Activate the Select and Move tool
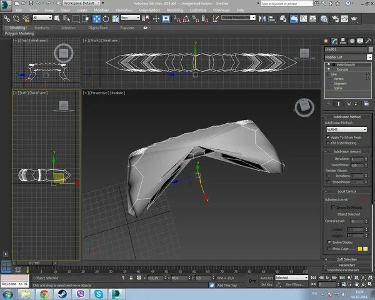 tap(97, 19)
